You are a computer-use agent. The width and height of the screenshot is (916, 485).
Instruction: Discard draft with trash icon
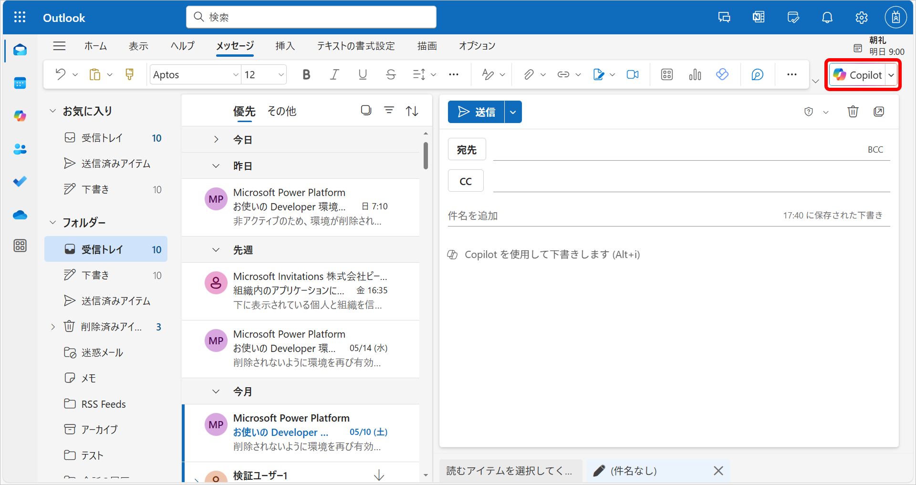[x=853, y=112]
